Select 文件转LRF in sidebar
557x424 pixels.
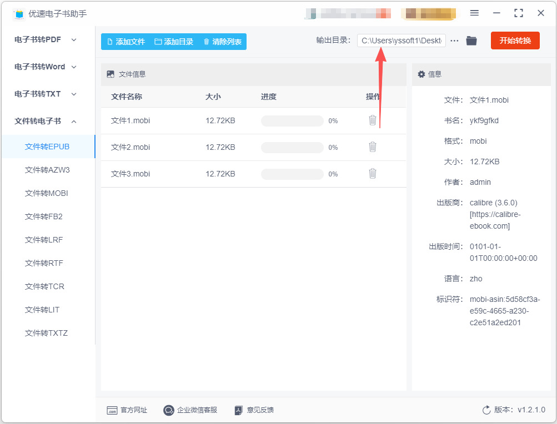click(x=44, y=240)
